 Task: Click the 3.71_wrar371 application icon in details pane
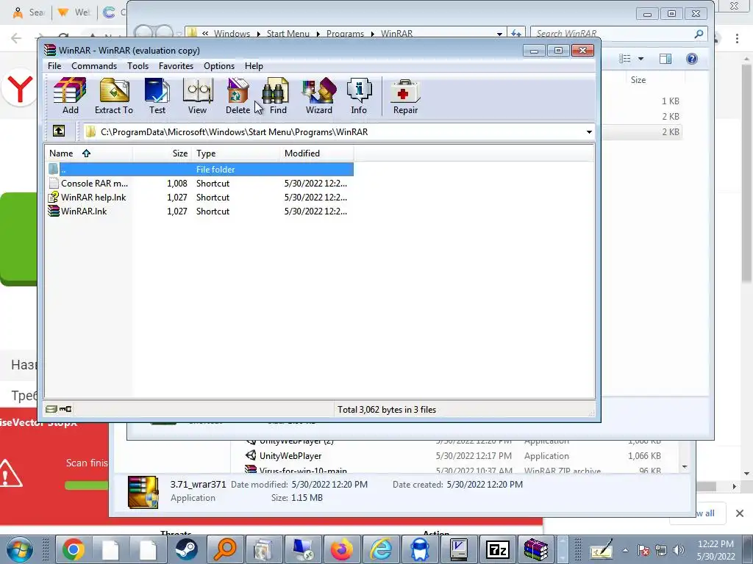pyautogui.click(x=143, y=491)
